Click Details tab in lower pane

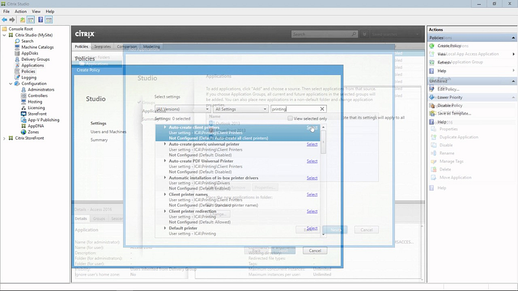click(x=80, y=219)
